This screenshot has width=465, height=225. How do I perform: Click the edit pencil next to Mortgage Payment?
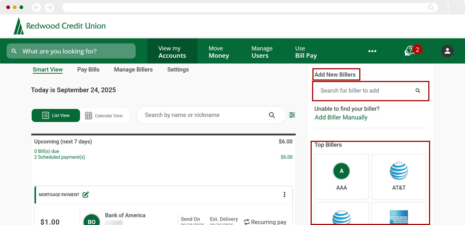coord(85,195)
